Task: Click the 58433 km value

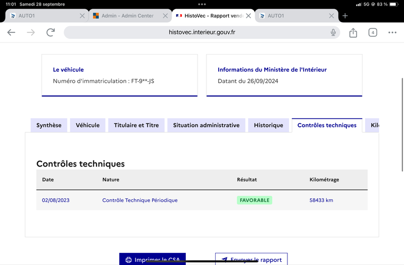Action: [321, 200]
